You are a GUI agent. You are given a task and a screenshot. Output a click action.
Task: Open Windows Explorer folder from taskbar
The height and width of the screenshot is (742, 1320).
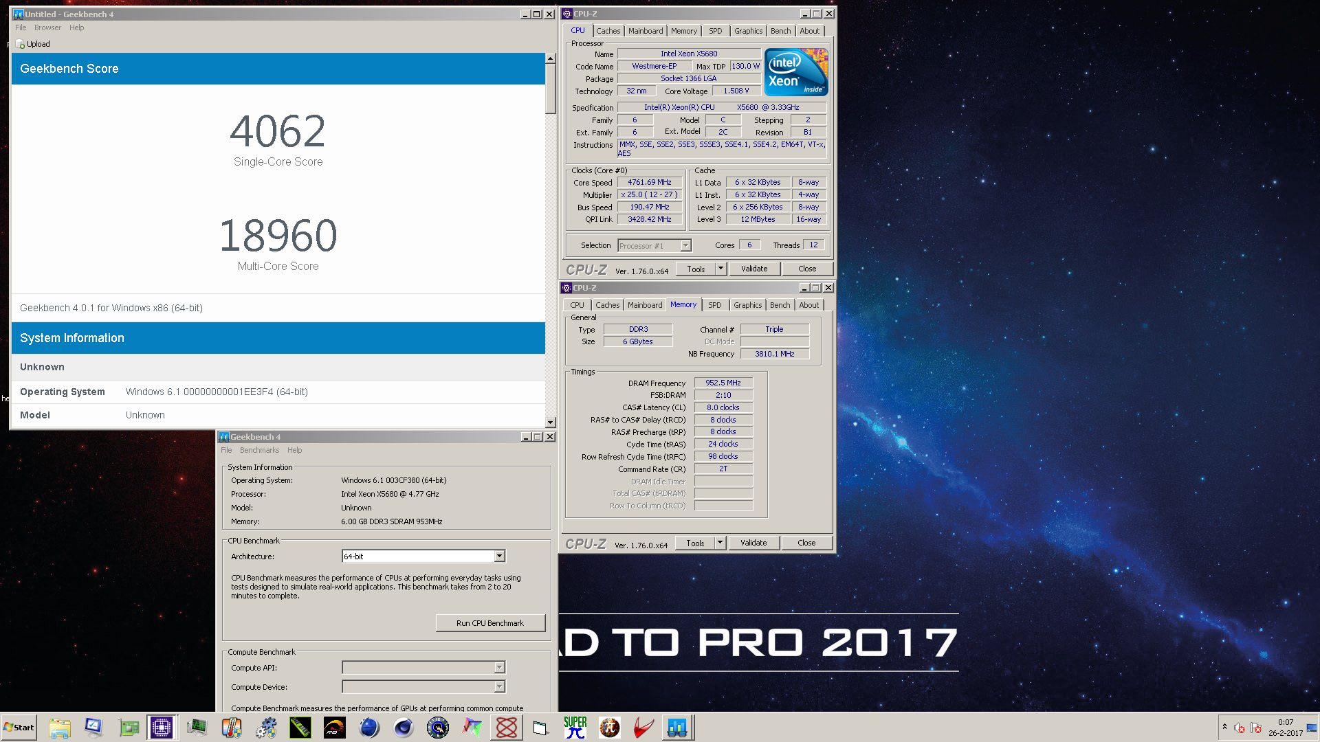pos(60,728)
